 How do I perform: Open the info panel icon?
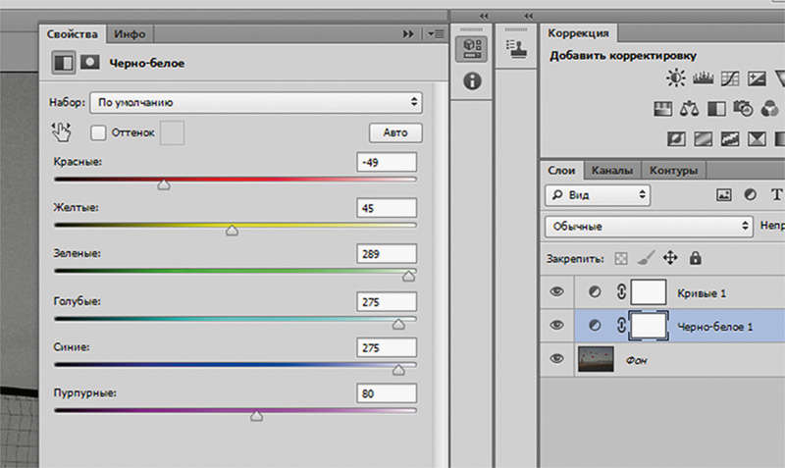coord(472,82)
